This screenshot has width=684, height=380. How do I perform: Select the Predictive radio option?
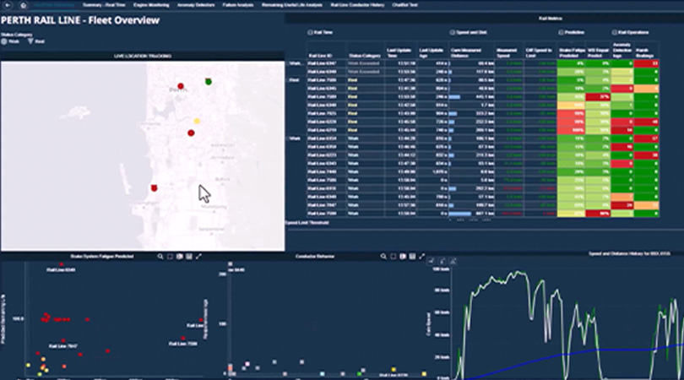pos(561,32)
